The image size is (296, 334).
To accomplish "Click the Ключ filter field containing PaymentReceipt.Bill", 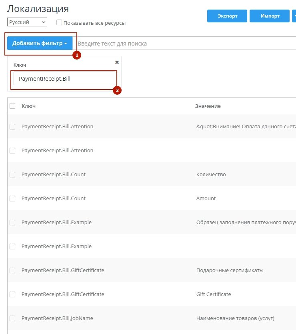I will click(64, 79).
